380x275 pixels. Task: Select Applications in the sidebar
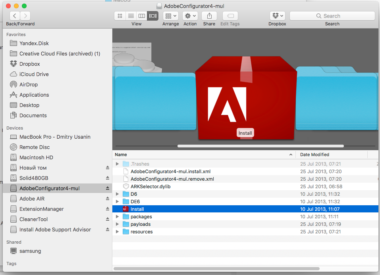(x=34, y=95)
